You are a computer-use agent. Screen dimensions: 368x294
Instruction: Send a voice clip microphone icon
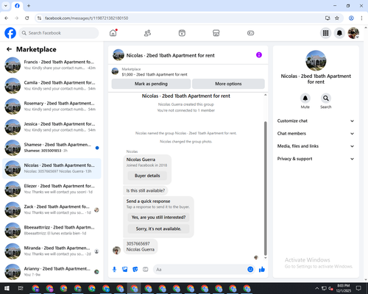click(x=114, y=270)
